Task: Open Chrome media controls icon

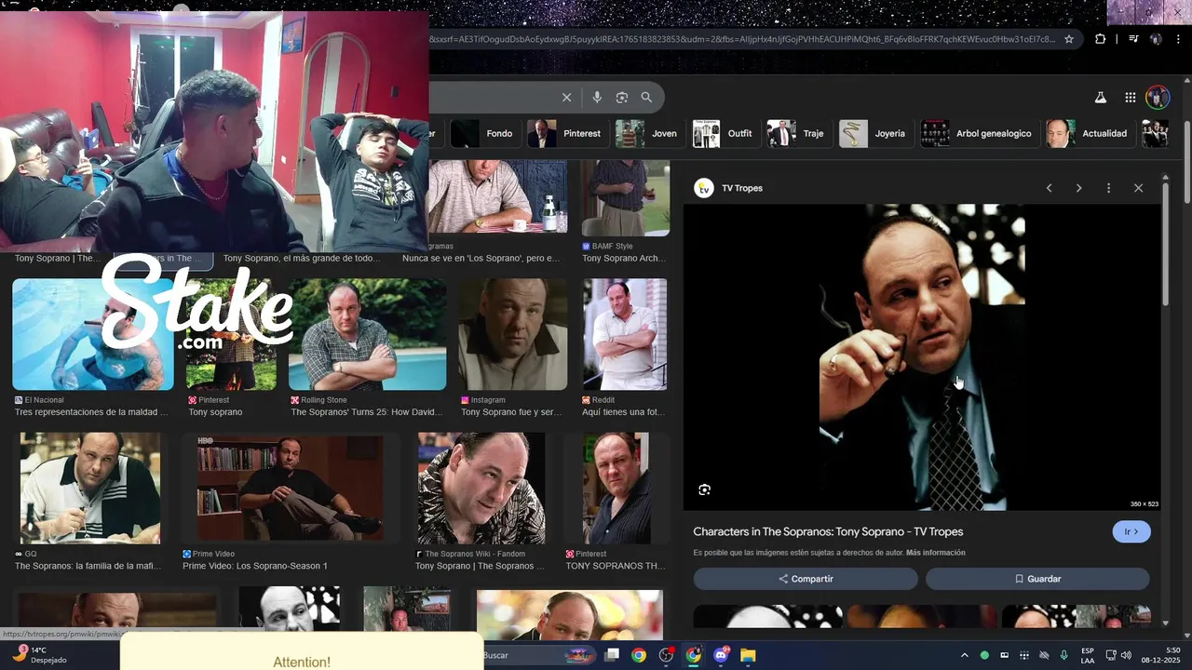Action: [1133, 39]
